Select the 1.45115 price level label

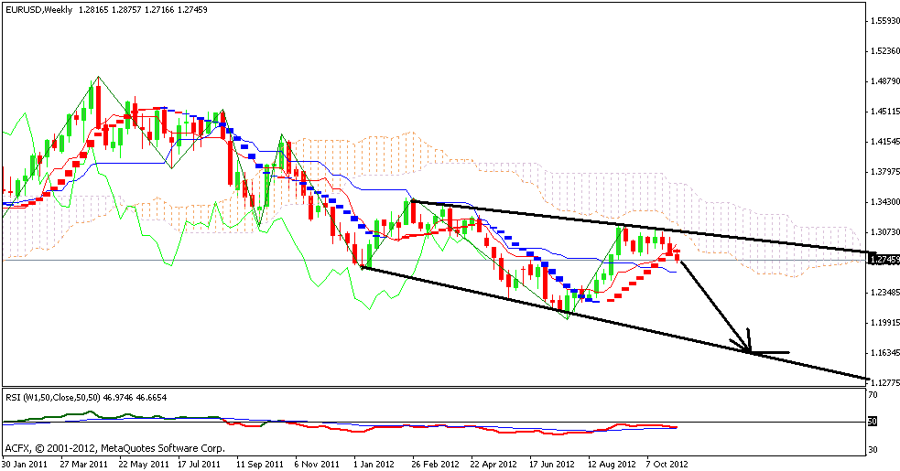point(884,111)
